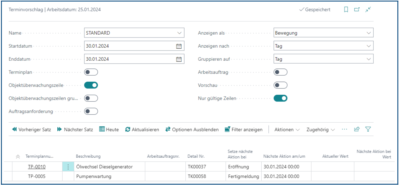The image size is (399, 185).
Task: Sort by Terminplannummer column header
Action: click(40, 156)
